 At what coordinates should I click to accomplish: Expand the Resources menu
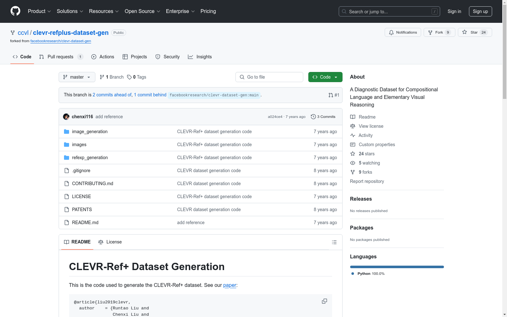pos(104,11)
